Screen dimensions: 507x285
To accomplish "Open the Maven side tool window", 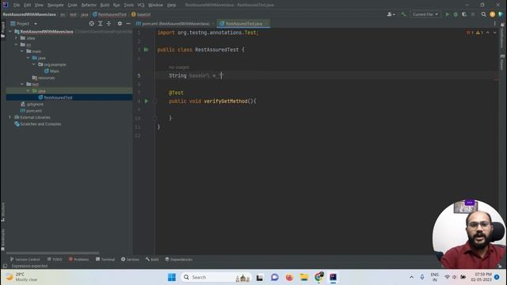I will [x=502, y=62].
